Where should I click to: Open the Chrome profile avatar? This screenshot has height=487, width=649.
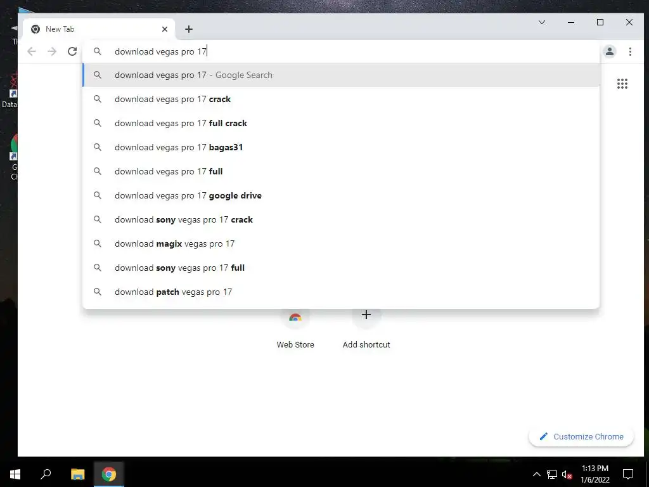coord(609,51)
